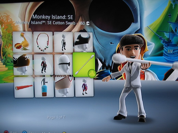Click the Cotton Swab 160 points label
This screenshot has width=178, height=133.
[53, 23]
